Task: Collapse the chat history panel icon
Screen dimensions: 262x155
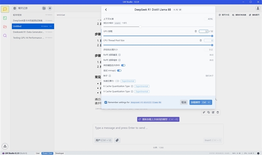Action: tap(15, 8)
